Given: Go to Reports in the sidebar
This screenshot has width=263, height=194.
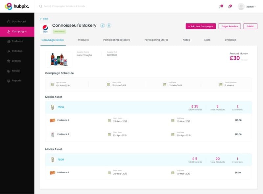Looking at the screenshot, I should pyautogui.click(x=17, y=80).
